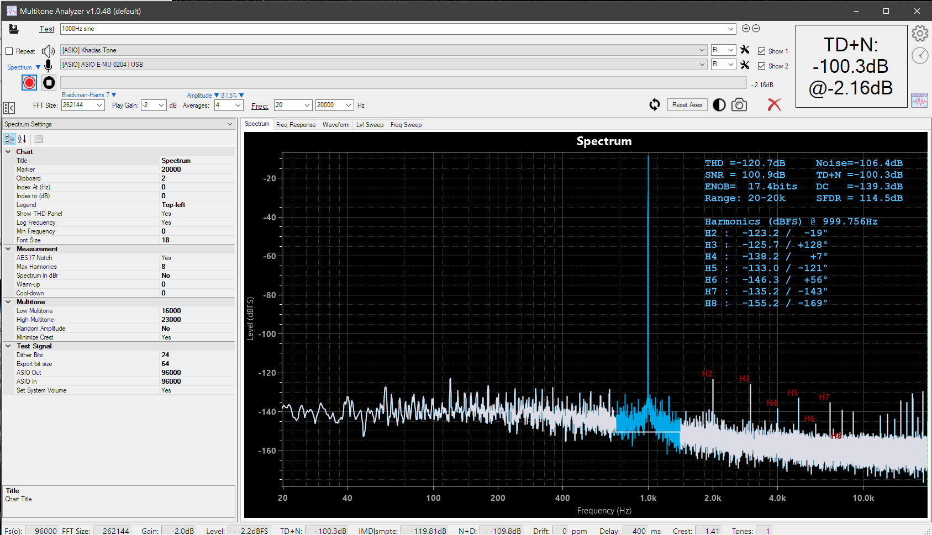Click the minus remove test icon
932x535 pixels.
pyautogui.click(x=756, y=28)
